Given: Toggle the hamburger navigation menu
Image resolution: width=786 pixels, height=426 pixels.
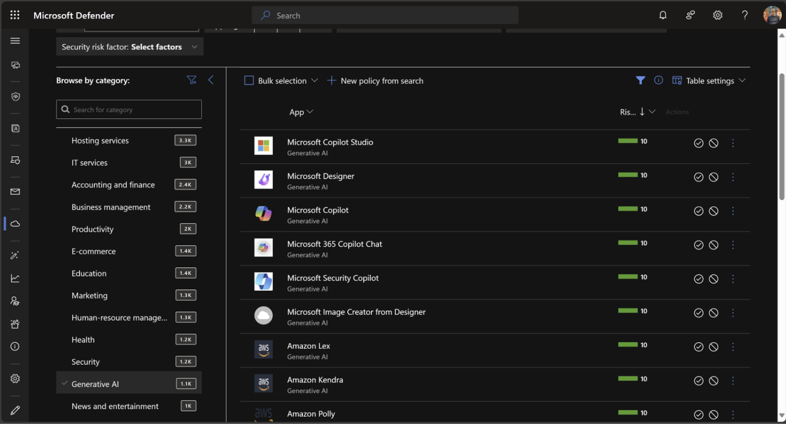Looking at the screenshot, I should (15, 41).
